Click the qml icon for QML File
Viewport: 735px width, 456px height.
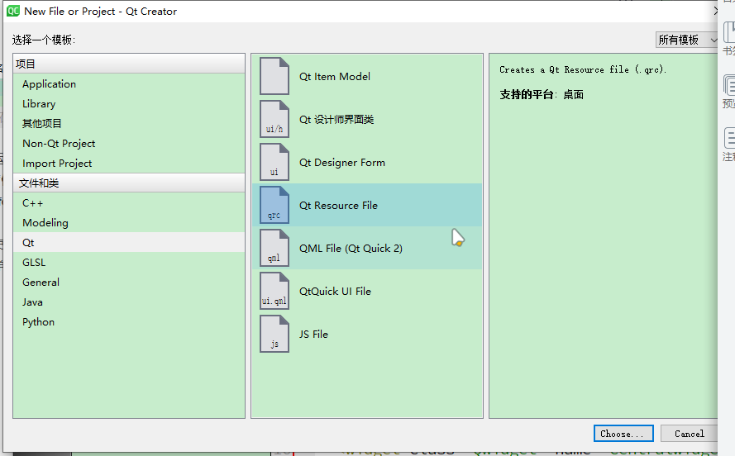[274, 248]
